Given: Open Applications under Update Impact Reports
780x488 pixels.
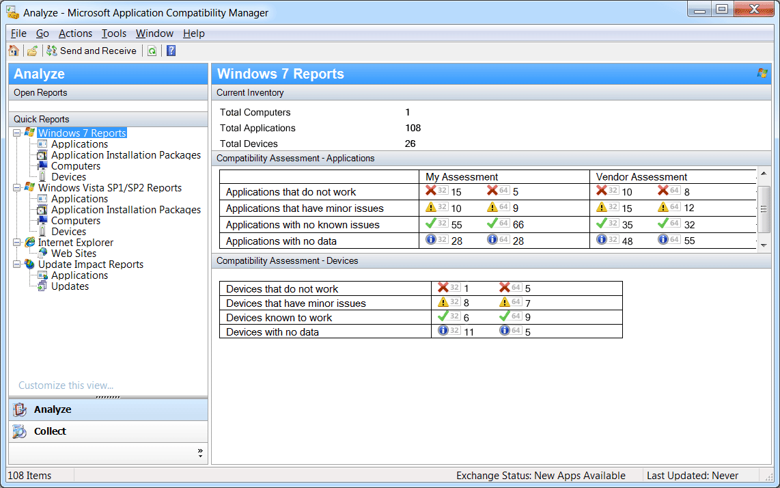Looking at the screenshot, I should coord(80,275).
